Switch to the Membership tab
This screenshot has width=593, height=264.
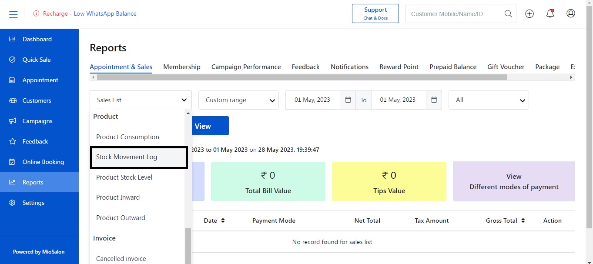[x=182, y=67]
